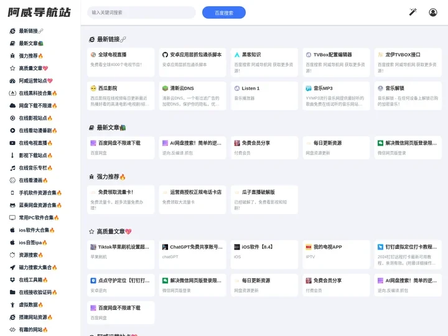The height and width of the screenshot is (336, 448).
Task: Click the download icon beside 影视下载站点
Action: [x=12, y=156]
